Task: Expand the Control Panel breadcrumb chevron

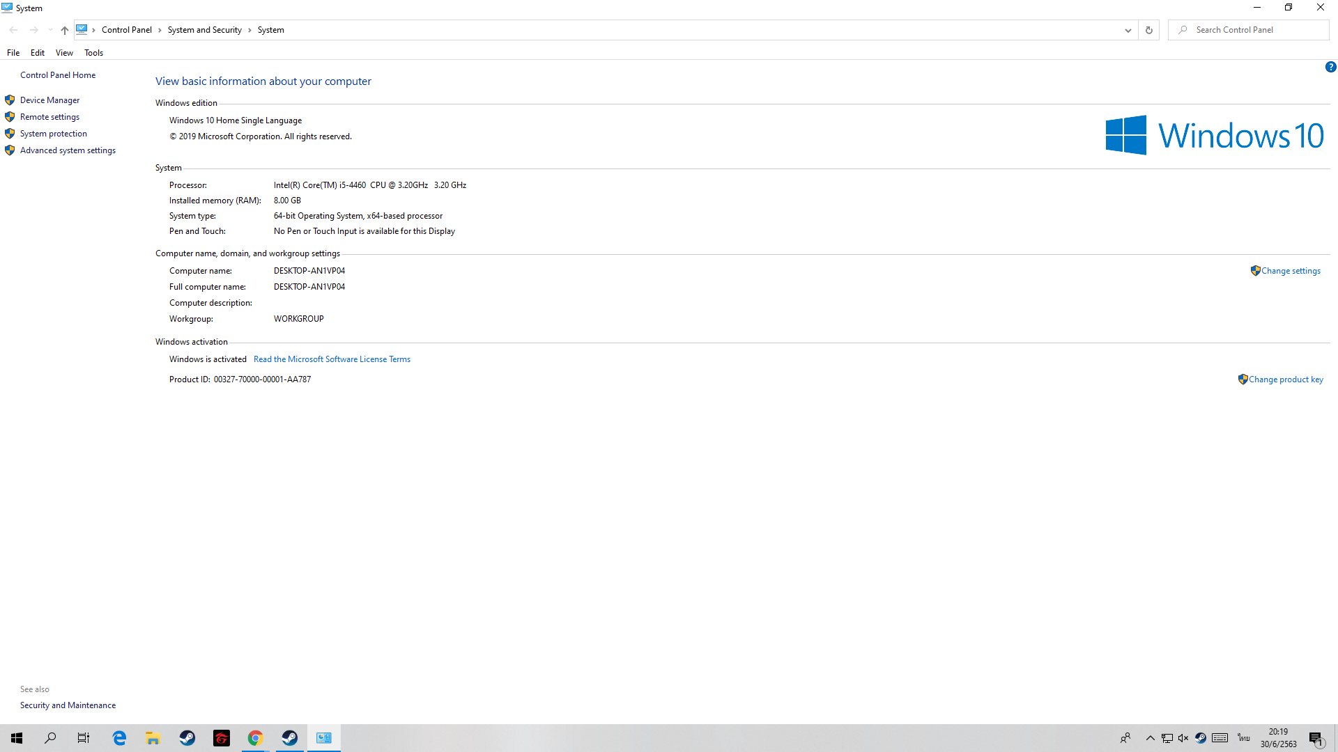Action: [160, 30]
